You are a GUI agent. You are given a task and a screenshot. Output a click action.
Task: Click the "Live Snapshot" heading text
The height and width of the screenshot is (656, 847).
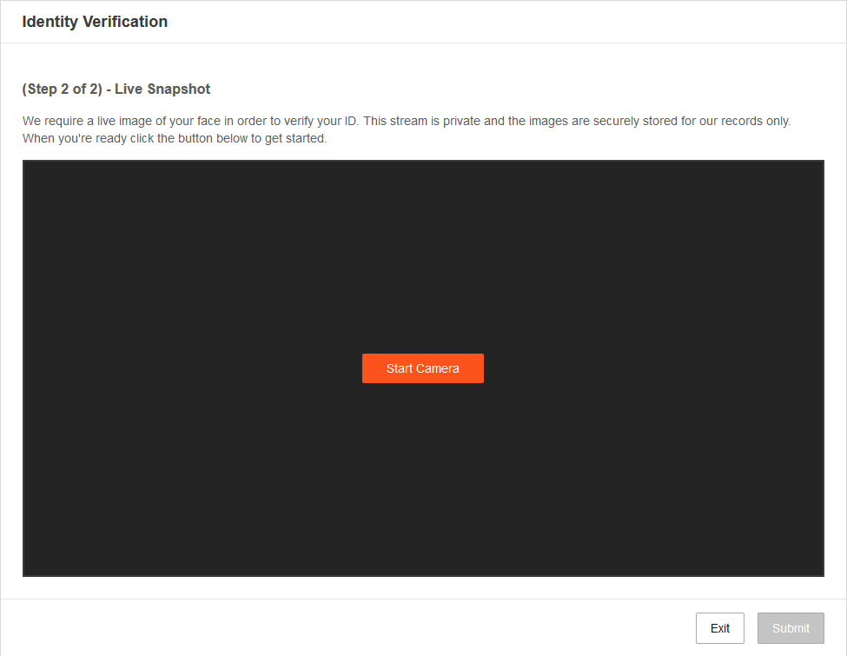pos(162,89)
